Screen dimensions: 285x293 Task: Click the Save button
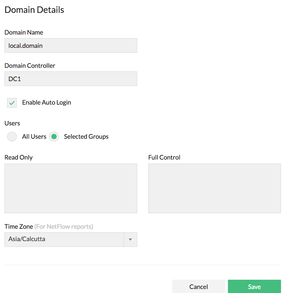pyautogui.click(x=254, y=286)
